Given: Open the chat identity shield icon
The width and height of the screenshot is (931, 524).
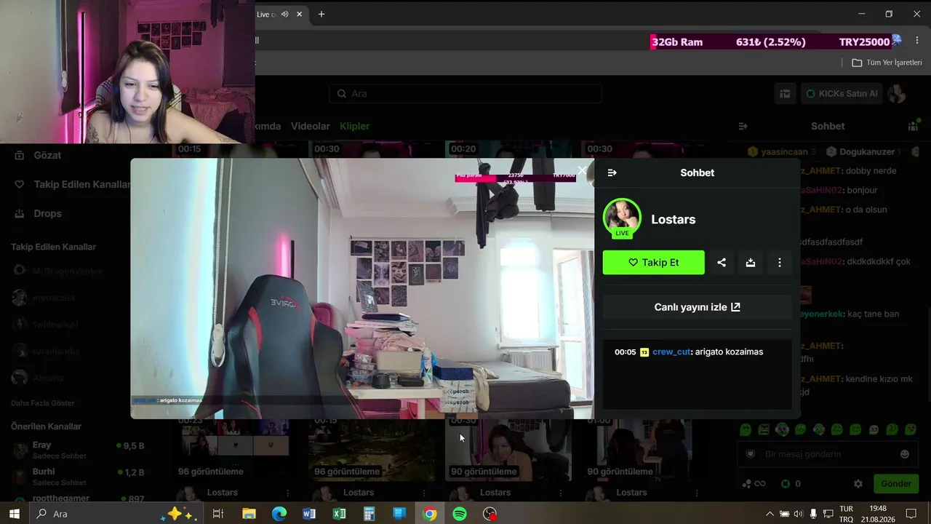Looking at the screenshot, I should click(x=751, y=454).
